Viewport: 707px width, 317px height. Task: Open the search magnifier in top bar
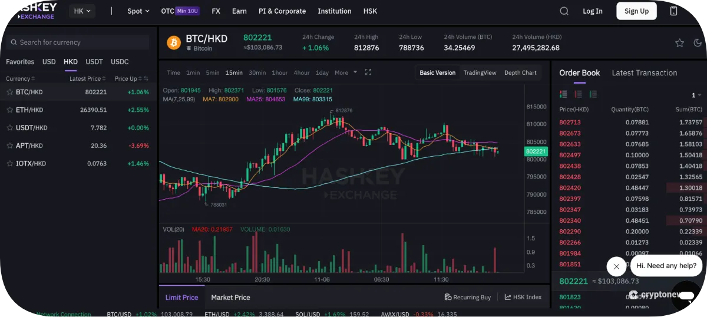(x=564, y=11)
